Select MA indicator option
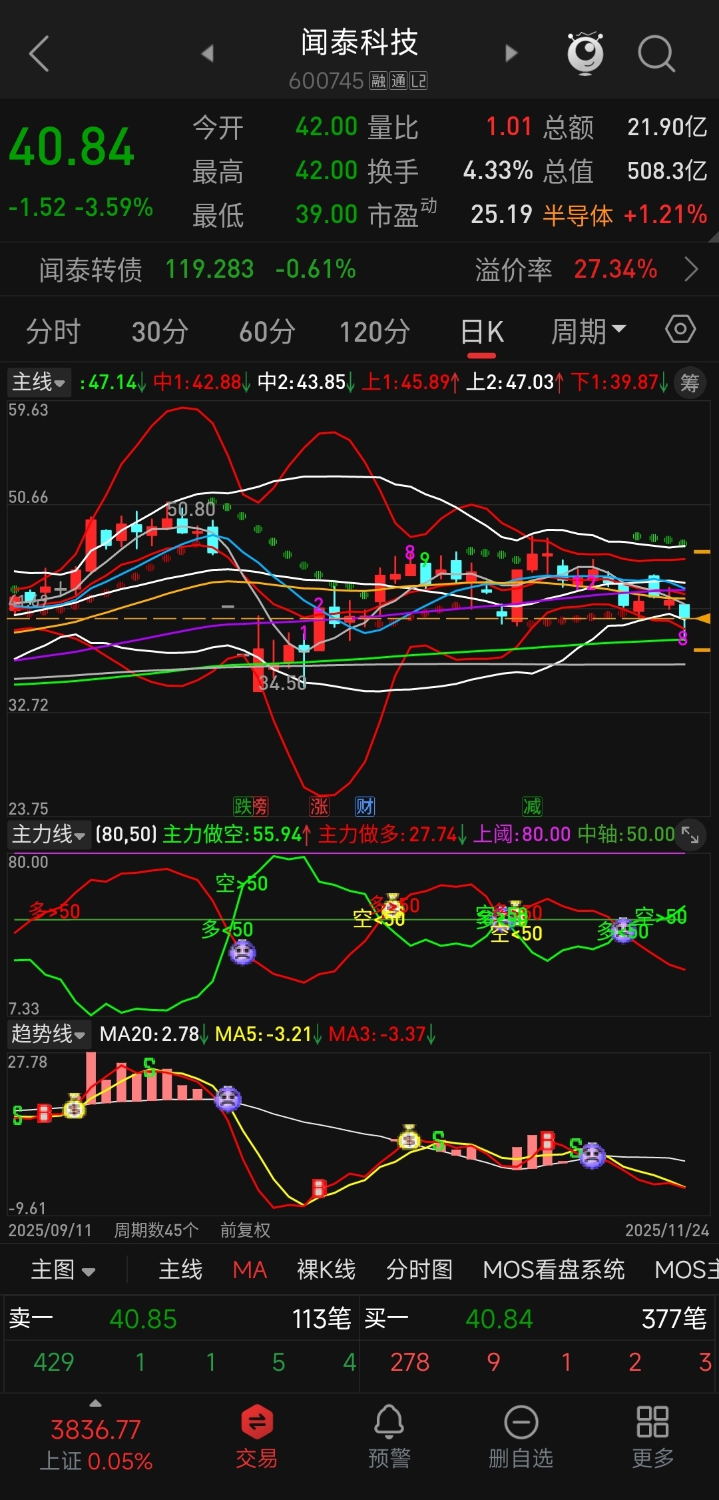 click(x=250, y=1270)
